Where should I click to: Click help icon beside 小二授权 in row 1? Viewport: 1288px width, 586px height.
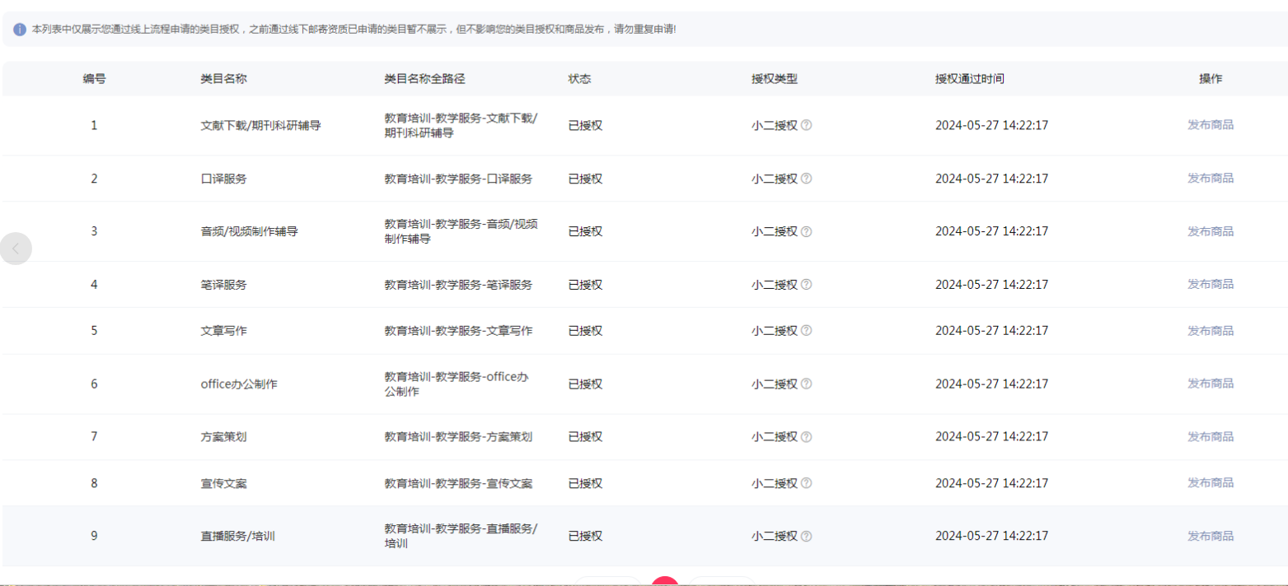(806, 126)
